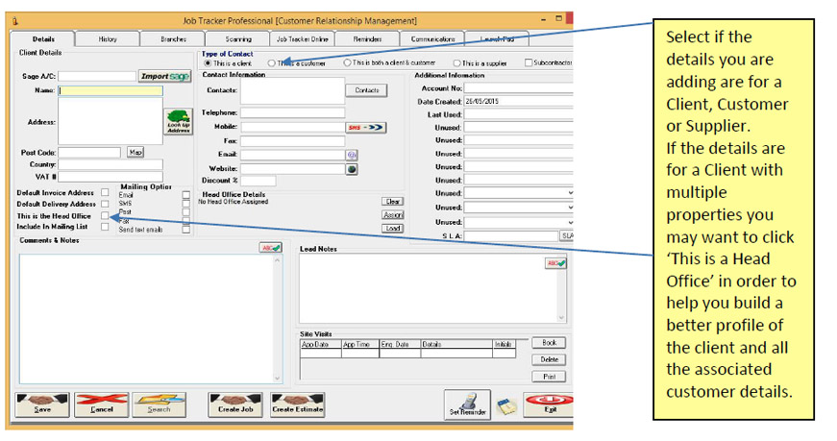Click into the Account No field
Viewport: 837px width, 441px height.
pyautogui.click(x=518, y=88)
